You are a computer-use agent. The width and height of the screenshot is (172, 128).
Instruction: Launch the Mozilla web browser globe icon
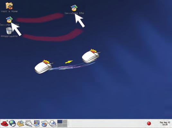12,124
